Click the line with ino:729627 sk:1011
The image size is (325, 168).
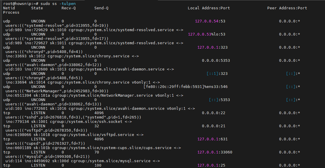[94, 43]
